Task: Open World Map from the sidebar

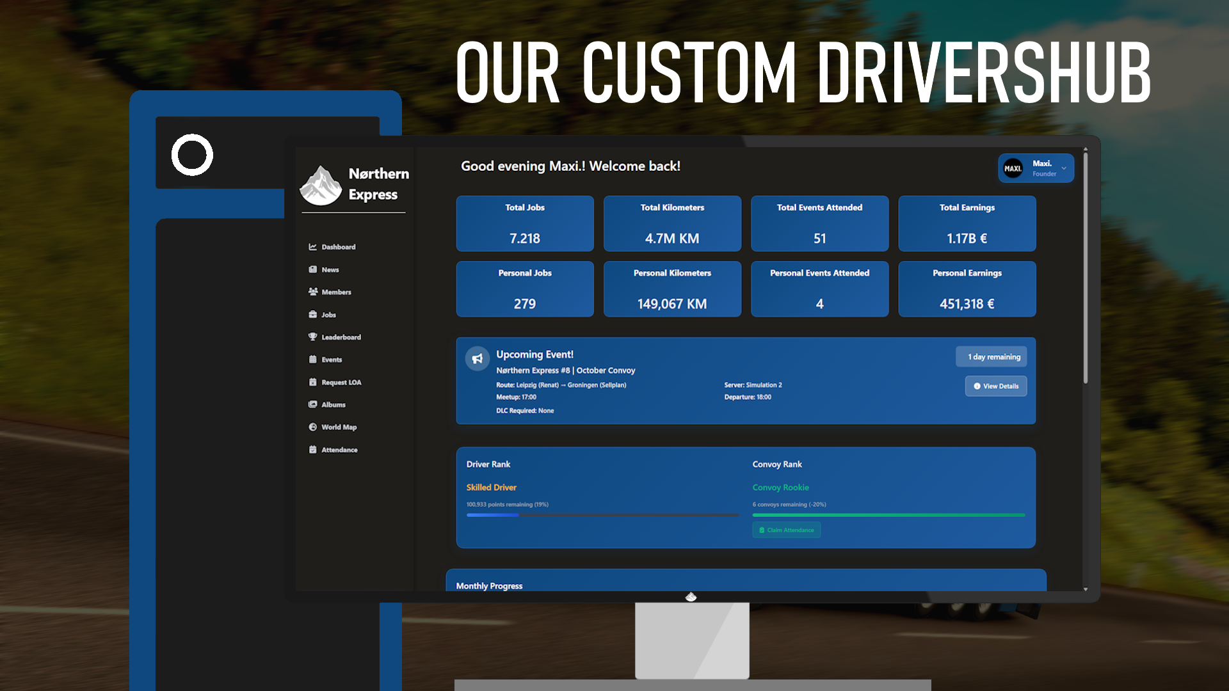Action: pyautogui.click(x=332, y=427)
